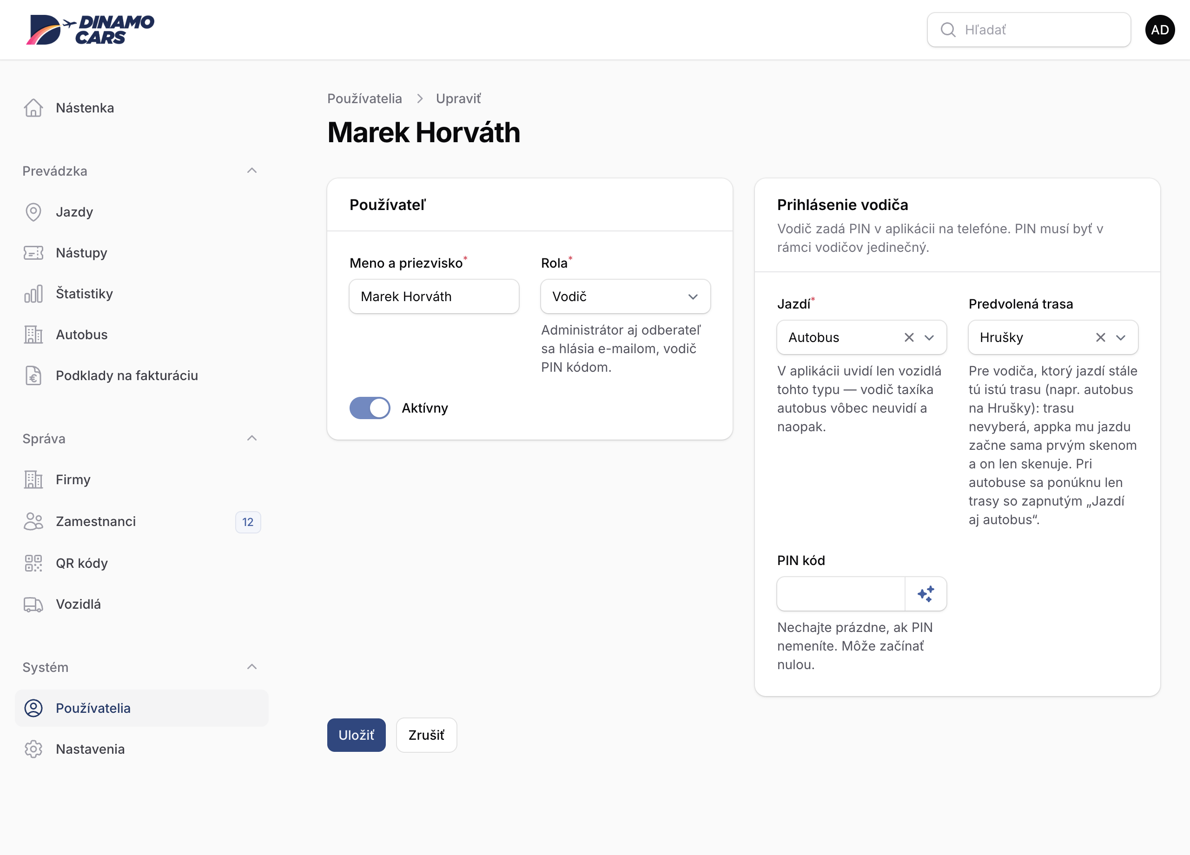Screen dimensions: 1190x855
Task: Click the QR kódy icon
Action: pyautogui.click(x=33, y=563)
